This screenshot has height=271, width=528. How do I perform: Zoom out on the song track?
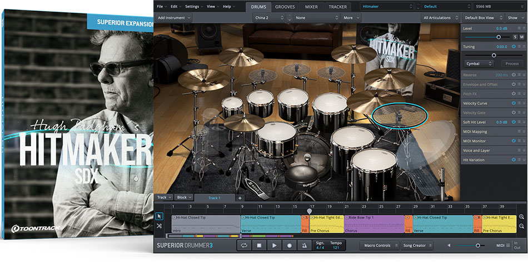tap(521, 226)
